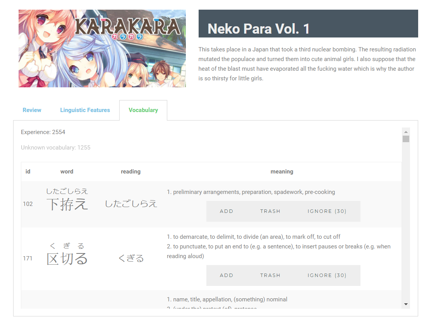Select the Vocabulary tab

pos(143,110)
